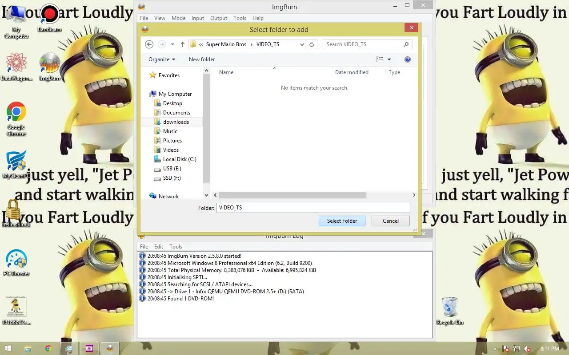Open File Explorer from the taskbar
The image size is (569, 355).
[28, 349]
